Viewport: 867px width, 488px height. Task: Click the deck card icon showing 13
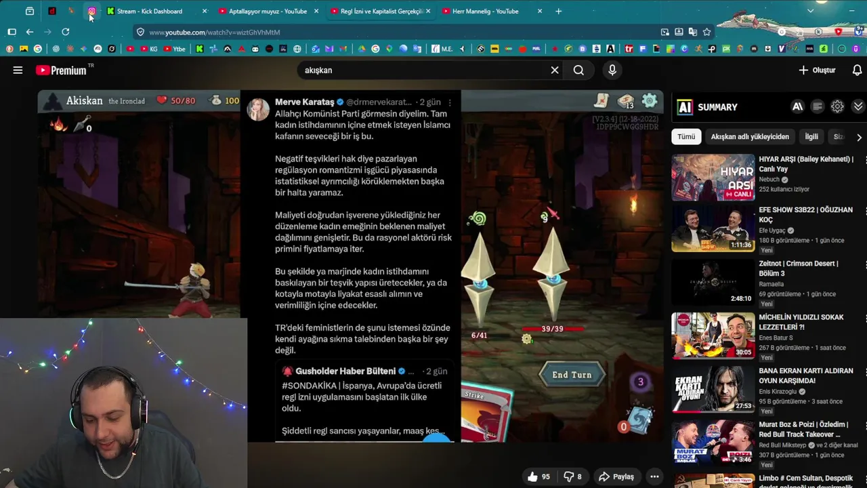625,101
